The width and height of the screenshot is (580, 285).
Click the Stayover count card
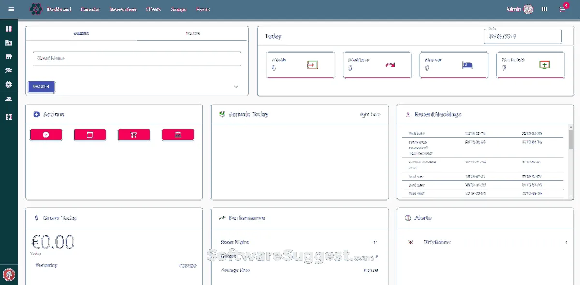(x=454, y=65)
